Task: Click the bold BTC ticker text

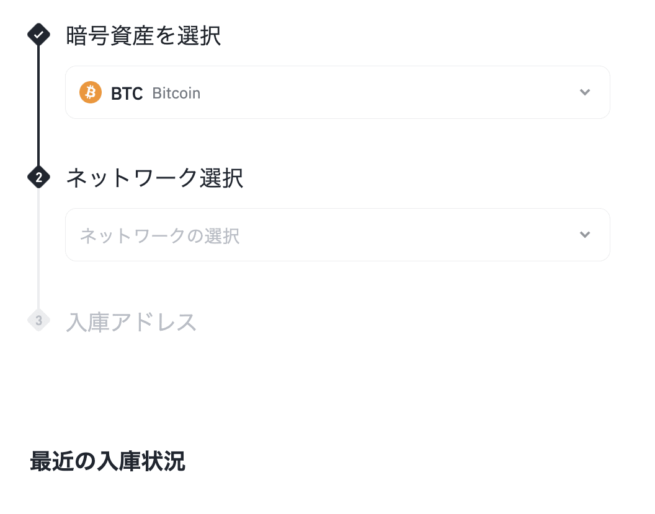Action: [127, 94]
